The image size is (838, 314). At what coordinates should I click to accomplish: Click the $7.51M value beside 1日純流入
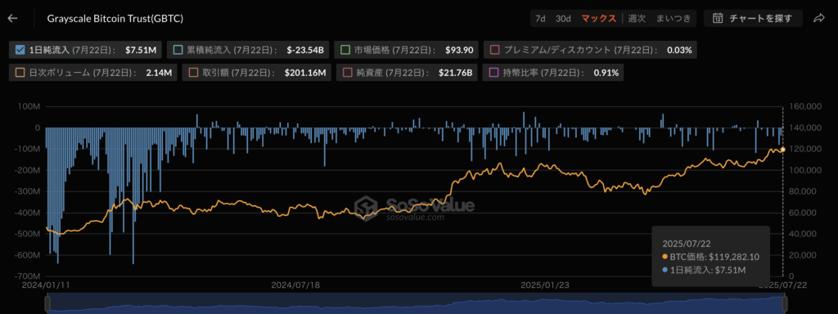click(141, 50)
